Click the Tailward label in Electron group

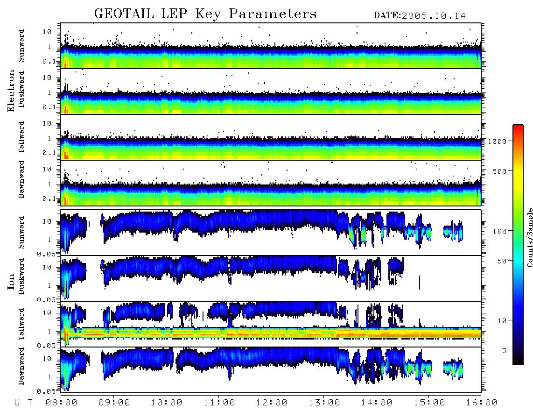coord(21,137)
